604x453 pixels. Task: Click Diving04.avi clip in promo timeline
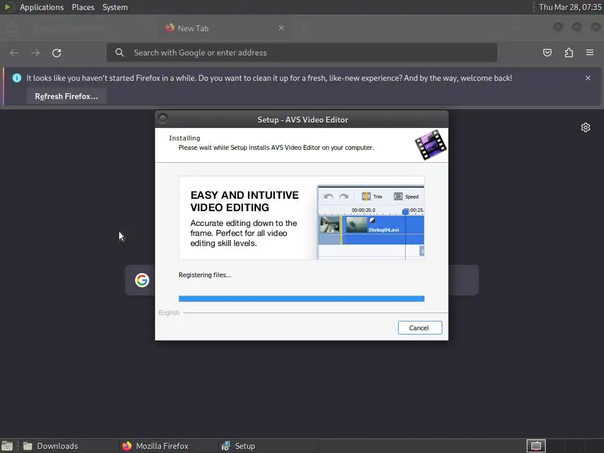tap(383, 230)
